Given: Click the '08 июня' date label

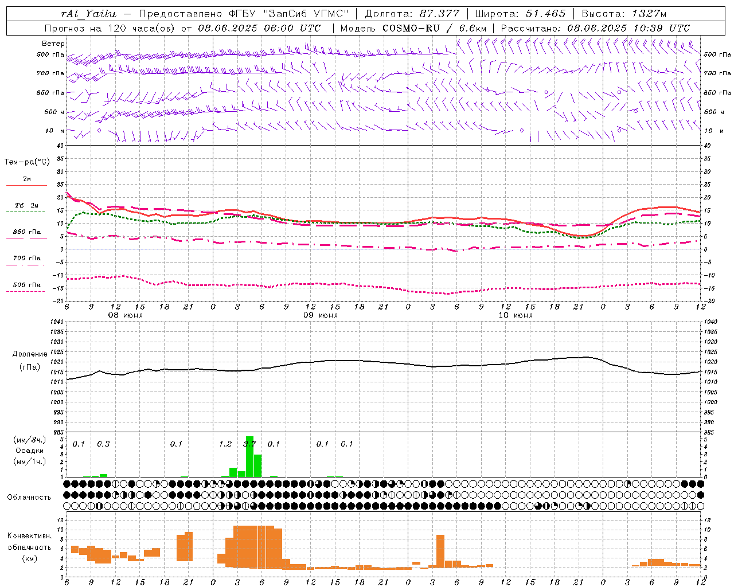Looking at the screenshot, I should 126,315.
